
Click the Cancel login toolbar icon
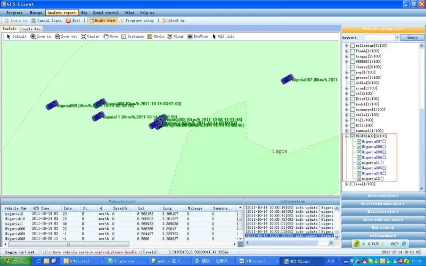point(33,20)
